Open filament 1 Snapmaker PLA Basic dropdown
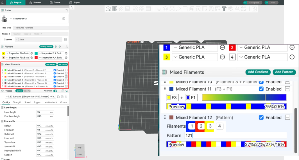The width and height of the screenshot is (299, 160). point(18,53)
